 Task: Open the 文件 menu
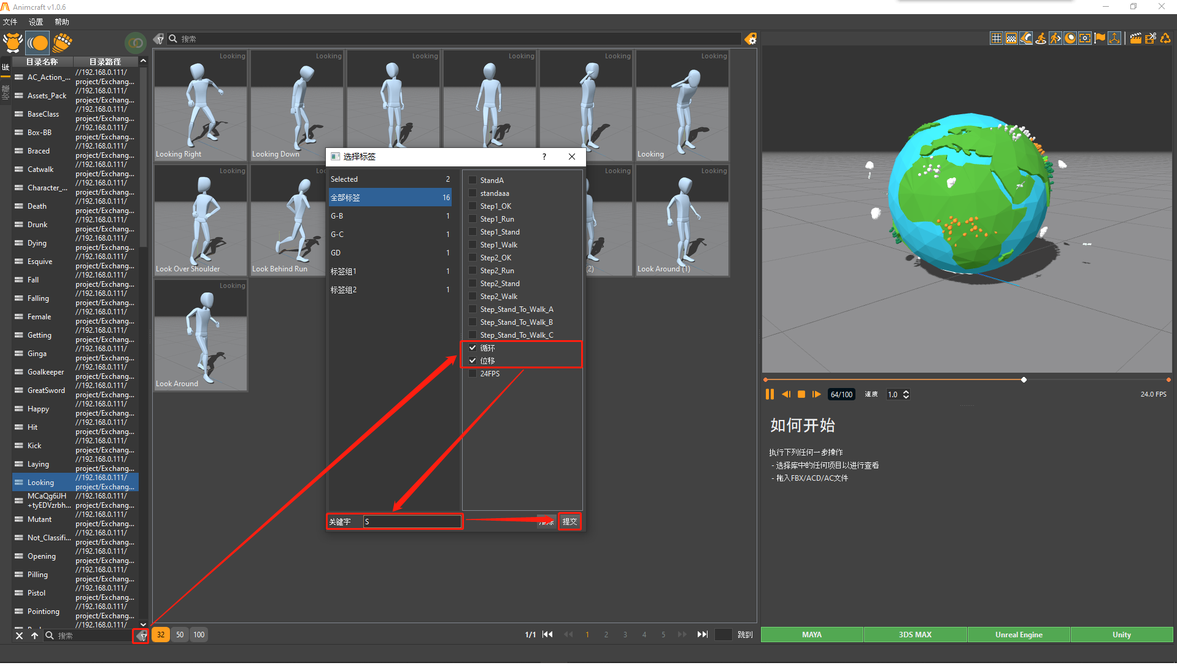pos(10,22)
